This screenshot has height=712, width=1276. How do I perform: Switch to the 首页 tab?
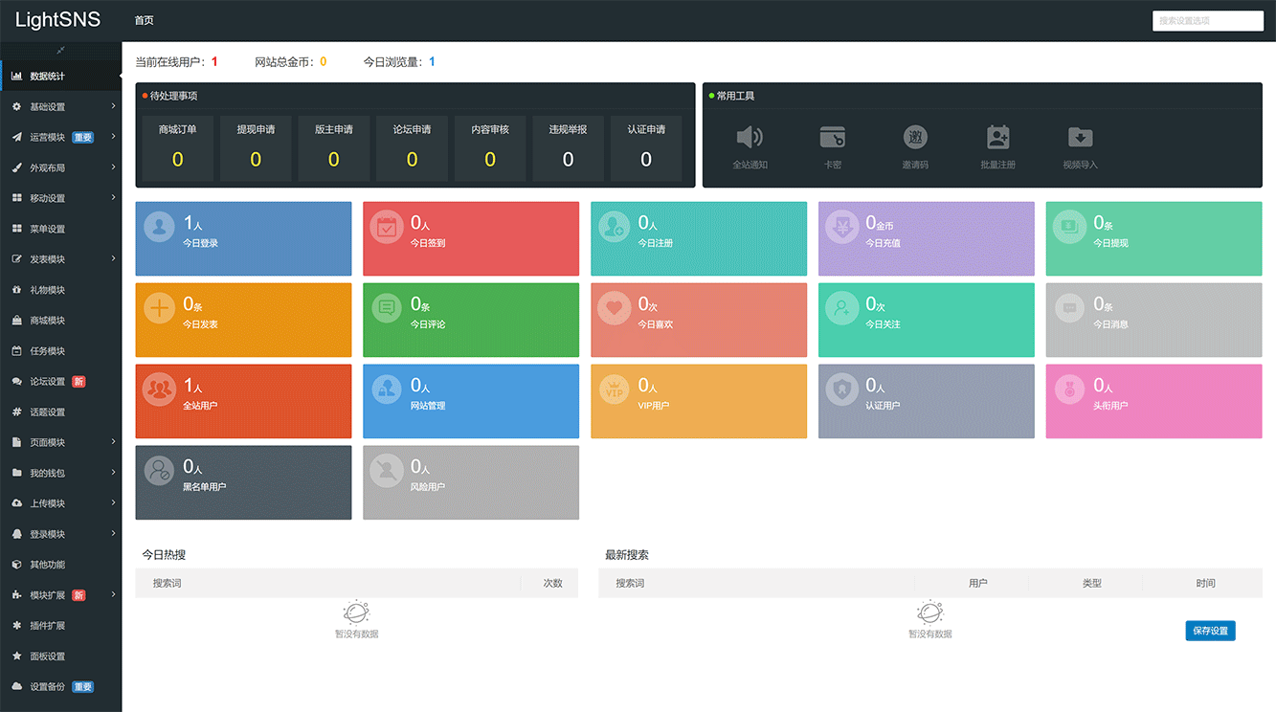(x=144, y=20)
